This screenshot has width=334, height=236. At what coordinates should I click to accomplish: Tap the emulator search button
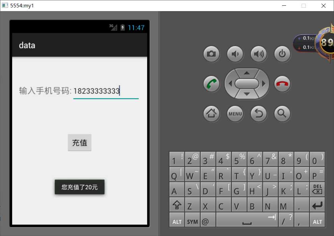[x=282, y=114]
